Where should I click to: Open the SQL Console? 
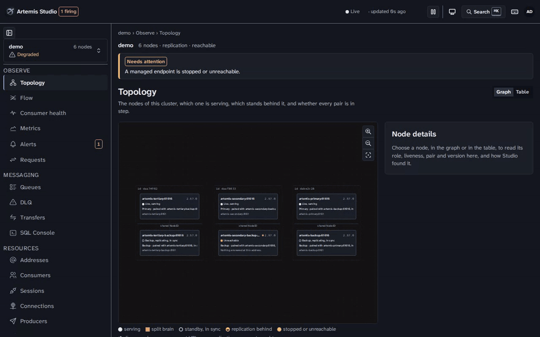[56, 232]
